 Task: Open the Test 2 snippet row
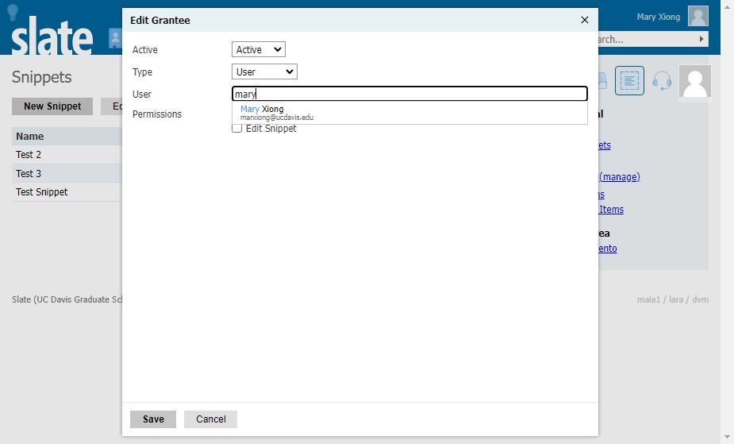tap(67, 155)
